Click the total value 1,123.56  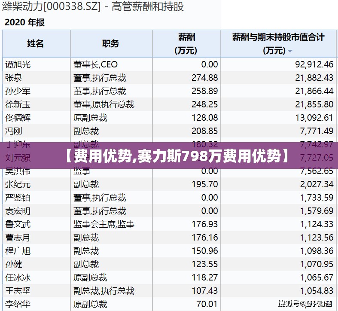[x=317, y=238]
